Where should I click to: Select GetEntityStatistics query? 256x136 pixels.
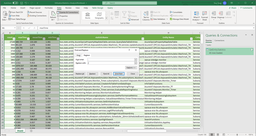click(x=230, y=51)
